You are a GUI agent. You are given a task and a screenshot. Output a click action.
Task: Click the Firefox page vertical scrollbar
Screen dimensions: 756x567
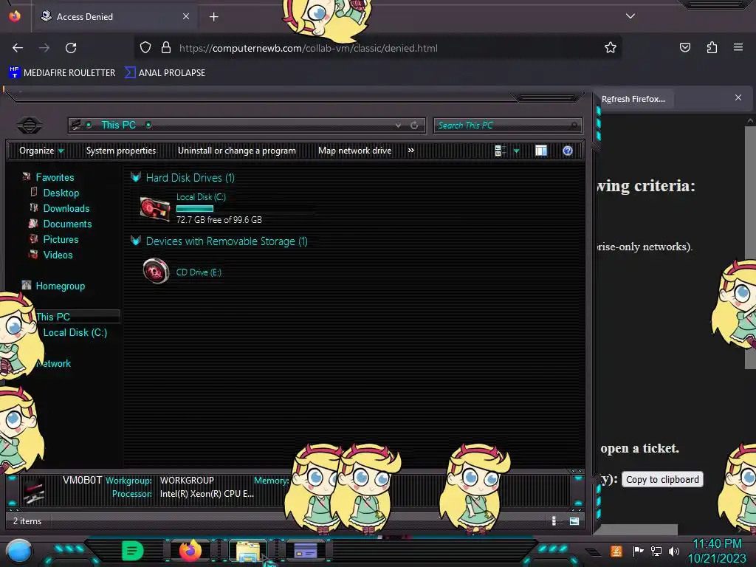tap(751, 247)
